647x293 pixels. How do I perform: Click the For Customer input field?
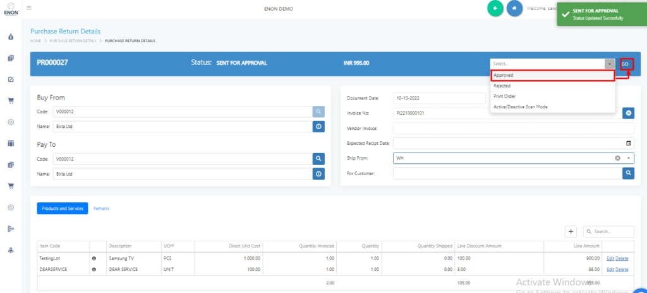coord(507,174)
